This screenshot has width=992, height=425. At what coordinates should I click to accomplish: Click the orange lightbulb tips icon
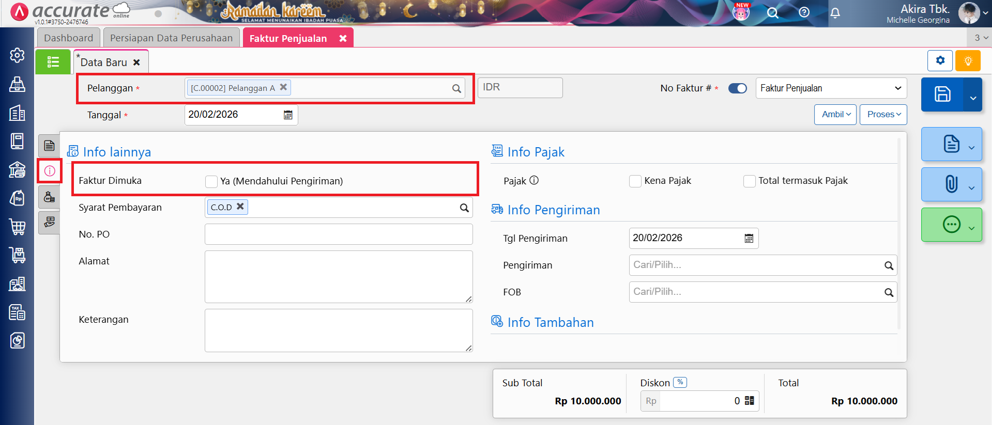click(x=968, y=61)
